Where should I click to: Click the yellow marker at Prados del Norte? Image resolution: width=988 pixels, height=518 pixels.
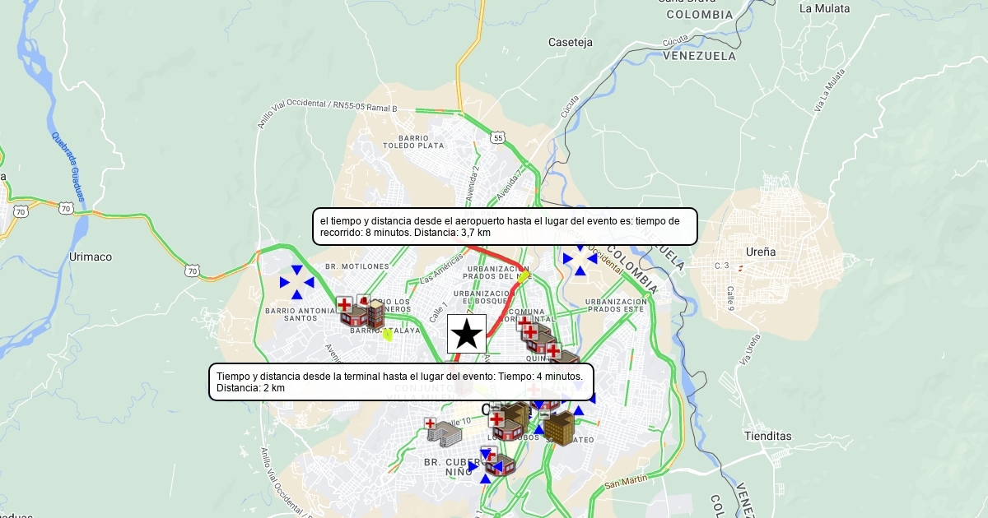tap(524, 277)
